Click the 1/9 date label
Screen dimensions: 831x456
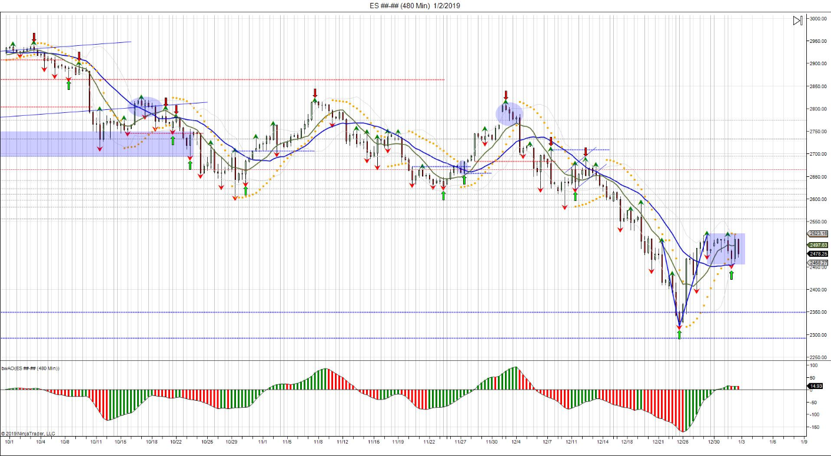(x=804, y=441)
